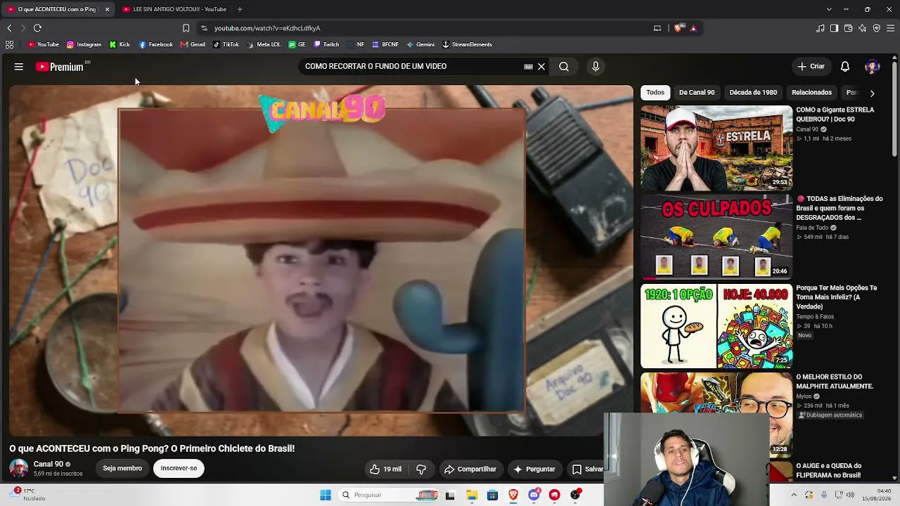Open the Brave Wallet icon
This screenshot has height=506, width=900.
pyautogui.click(x=849, y=28)
